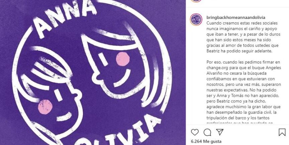This screenshot has height=145, width=289.
Task: Like the post with the heart icon
Action: point(195,132)
